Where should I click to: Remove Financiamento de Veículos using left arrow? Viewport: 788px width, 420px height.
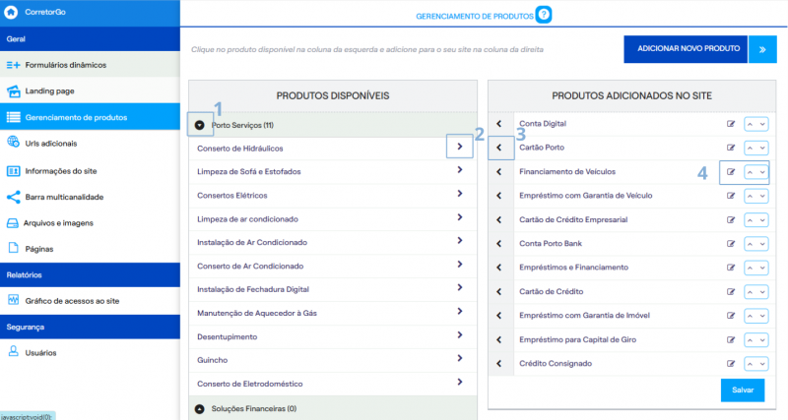tap(499, 171)
